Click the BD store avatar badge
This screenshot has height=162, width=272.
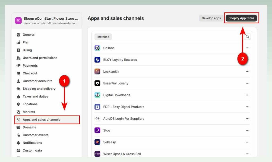(x=18, y=20)
